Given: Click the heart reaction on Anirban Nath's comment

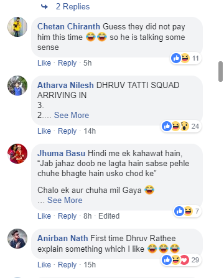Looking at the screenshot, I should tap(185, 260).
